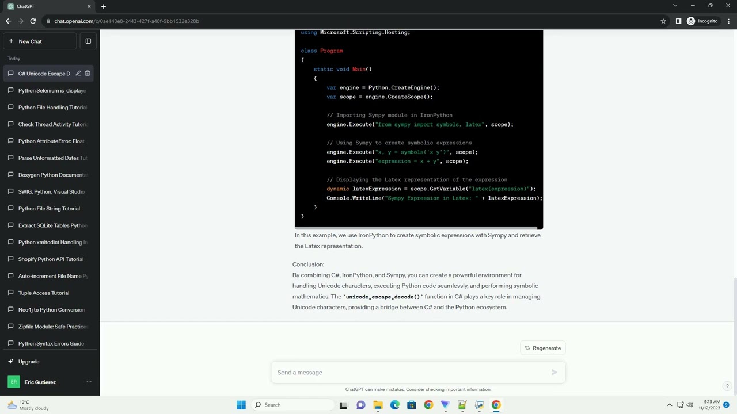Open Chrome three-dot menu
The height and width of the screenshot is (414, 737).
pos(728,21)
